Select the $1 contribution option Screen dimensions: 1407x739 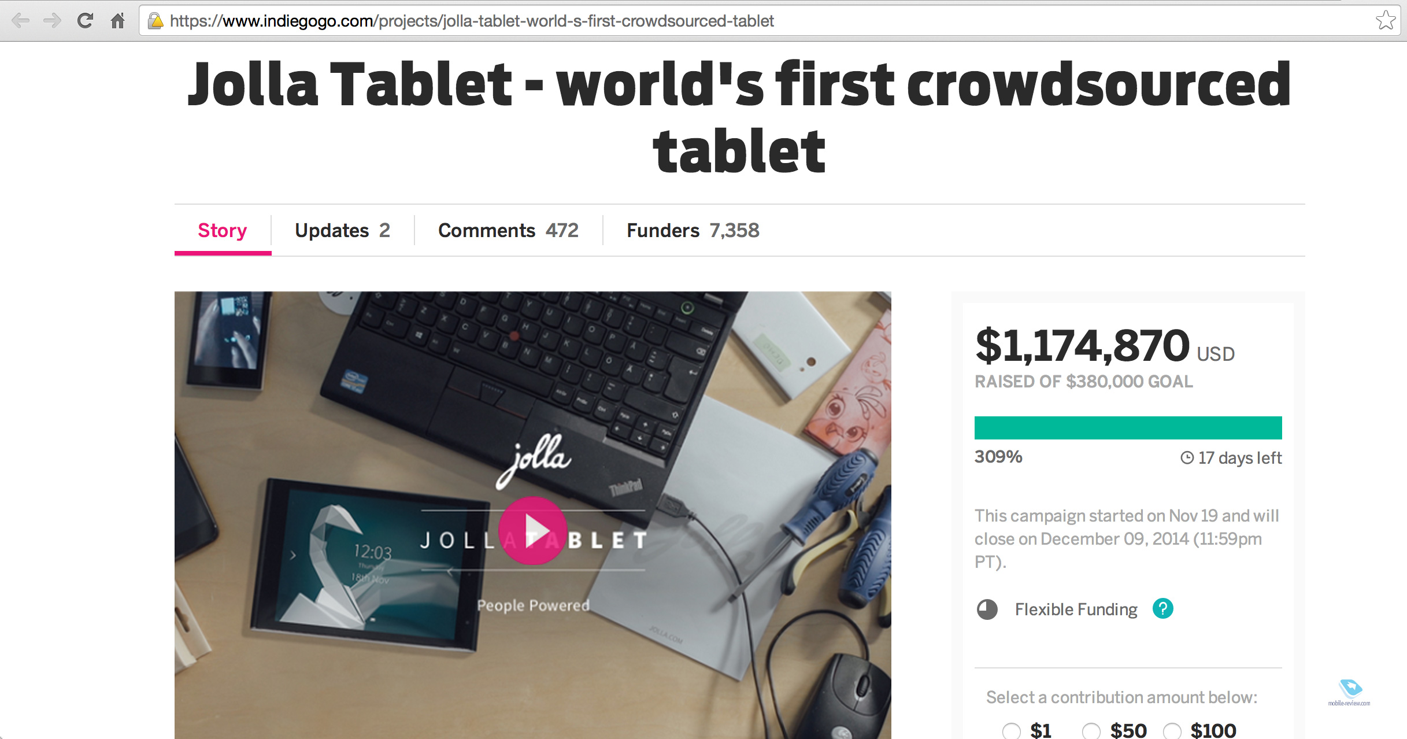(1012, 730)
